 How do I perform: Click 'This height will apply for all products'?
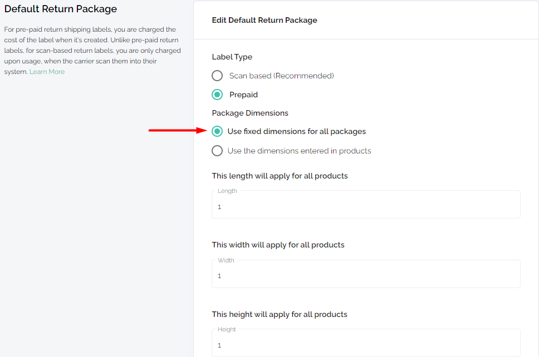pyautogui.click(x=280, y=314)
